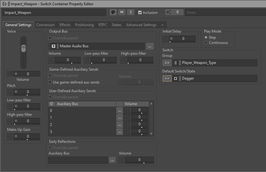Uncheck the Inclusion checkbox
The image size is (266, 172).
140,13
